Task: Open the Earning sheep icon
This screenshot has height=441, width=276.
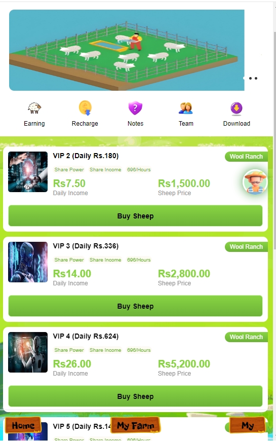Action: point(34,108)
